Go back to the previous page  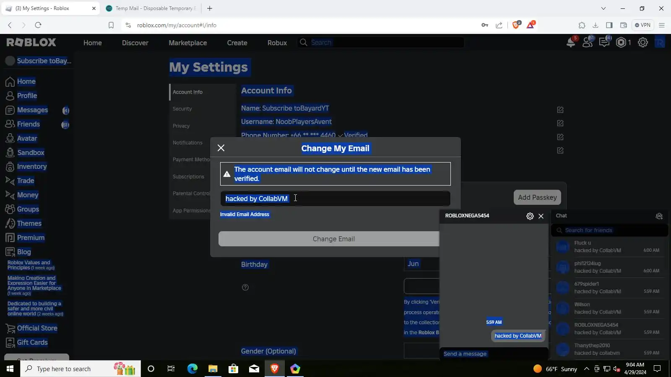10,25
